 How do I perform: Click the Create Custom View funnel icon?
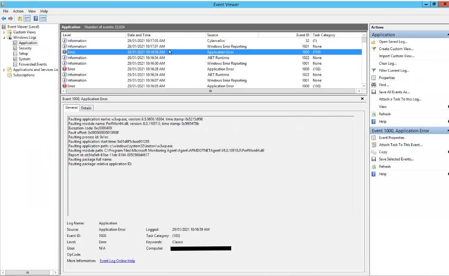click(x=374, y=49)
